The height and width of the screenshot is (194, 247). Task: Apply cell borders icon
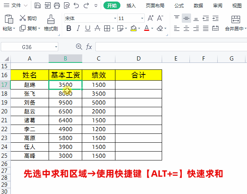pos(107,29)
